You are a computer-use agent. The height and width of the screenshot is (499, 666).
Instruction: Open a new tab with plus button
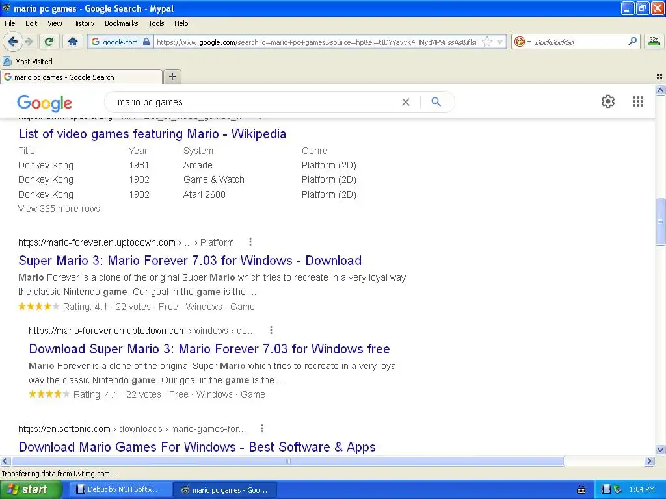pyautogui.click(x=172, y=77)
